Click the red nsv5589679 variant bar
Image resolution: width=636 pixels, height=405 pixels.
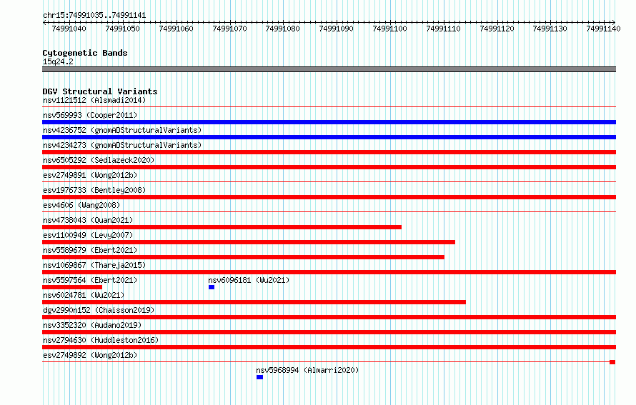pos(244,257)
